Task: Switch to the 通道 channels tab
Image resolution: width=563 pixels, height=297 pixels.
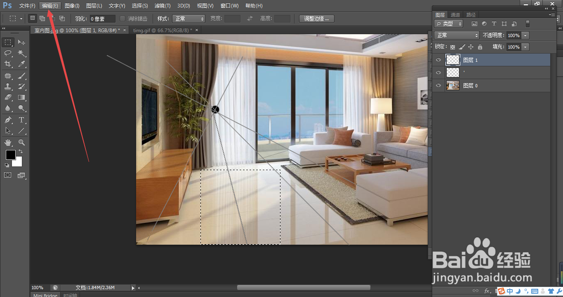Action: coord(455,14)
